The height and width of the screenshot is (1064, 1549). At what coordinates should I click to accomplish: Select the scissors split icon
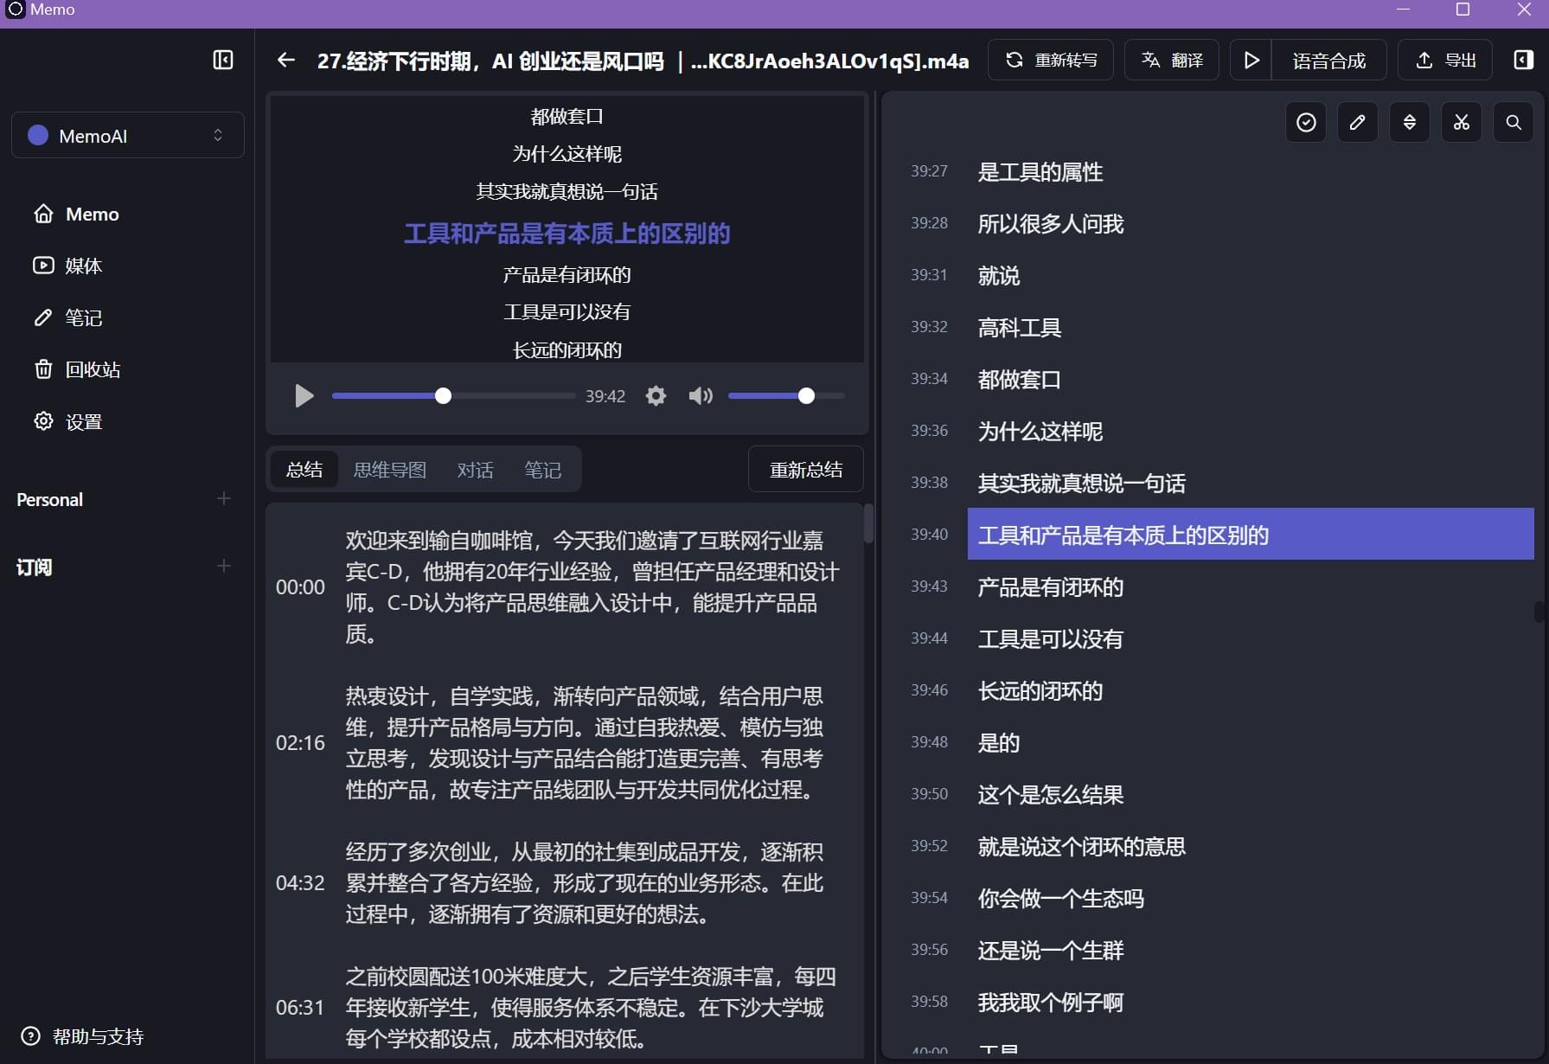(x=1462, y=122)
